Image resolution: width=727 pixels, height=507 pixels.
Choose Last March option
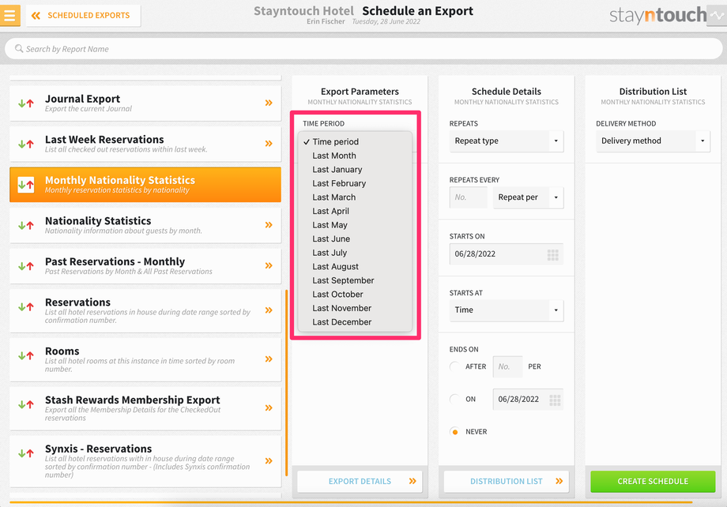355,197
